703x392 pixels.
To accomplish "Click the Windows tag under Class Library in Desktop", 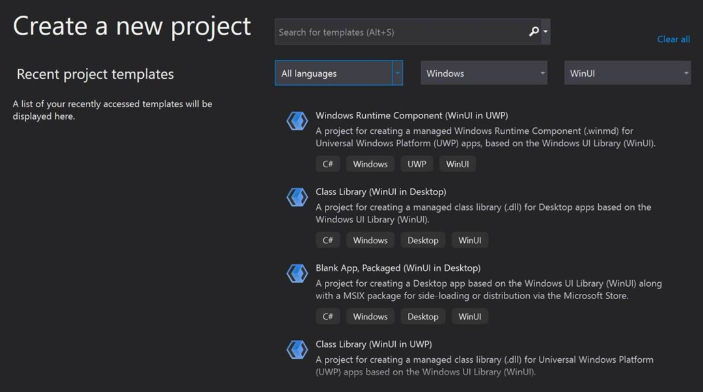I will (370, 241).
